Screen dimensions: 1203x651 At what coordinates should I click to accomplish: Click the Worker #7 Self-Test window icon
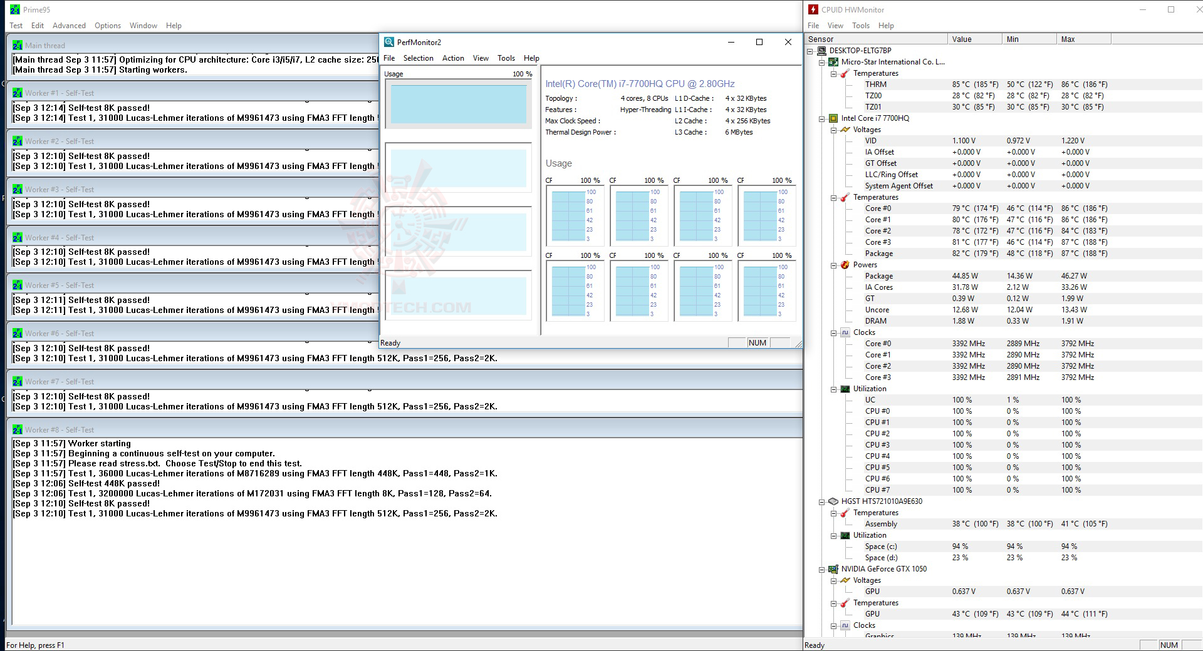point(18,381)
